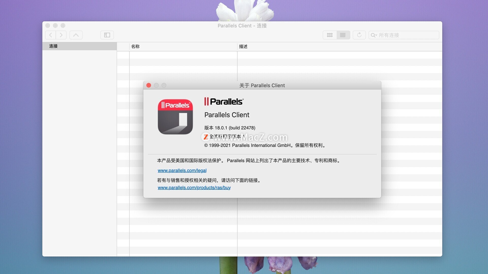Click the Parallels Client product name text

pos(227,115)
